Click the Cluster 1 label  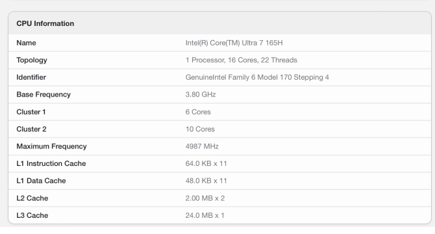pos(31,112)
